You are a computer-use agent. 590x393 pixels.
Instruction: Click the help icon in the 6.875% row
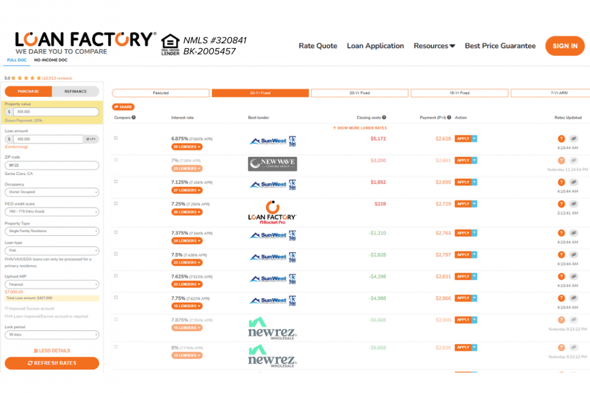coord(561,139)
